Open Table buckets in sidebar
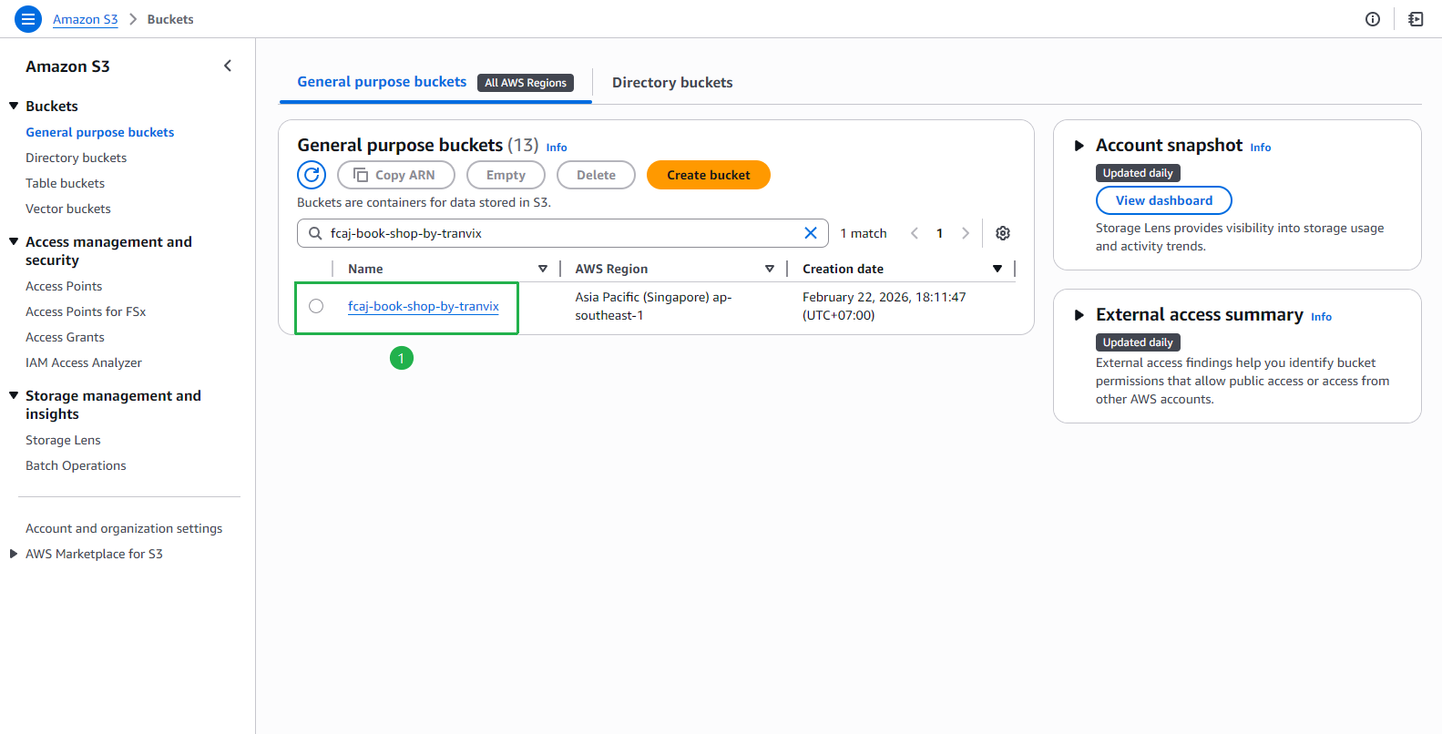The image size is (1442, 734). (66, 183)
